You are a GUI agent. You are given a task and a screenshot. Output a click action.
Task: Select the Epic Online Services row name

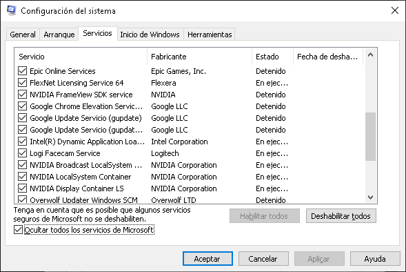point(63,71)
